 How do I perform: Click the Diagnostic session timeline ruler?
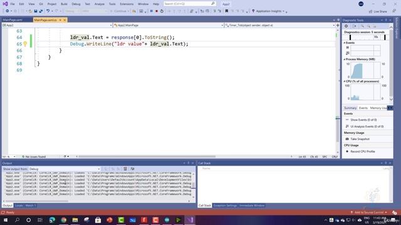click(367, 37)
